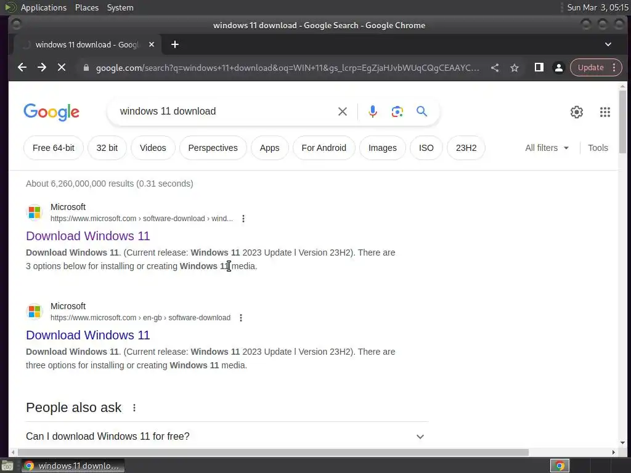Viewport: 631px width, 473px height.
Task: Submit search with the magnifying glass icon
Action: coord(421,111)
